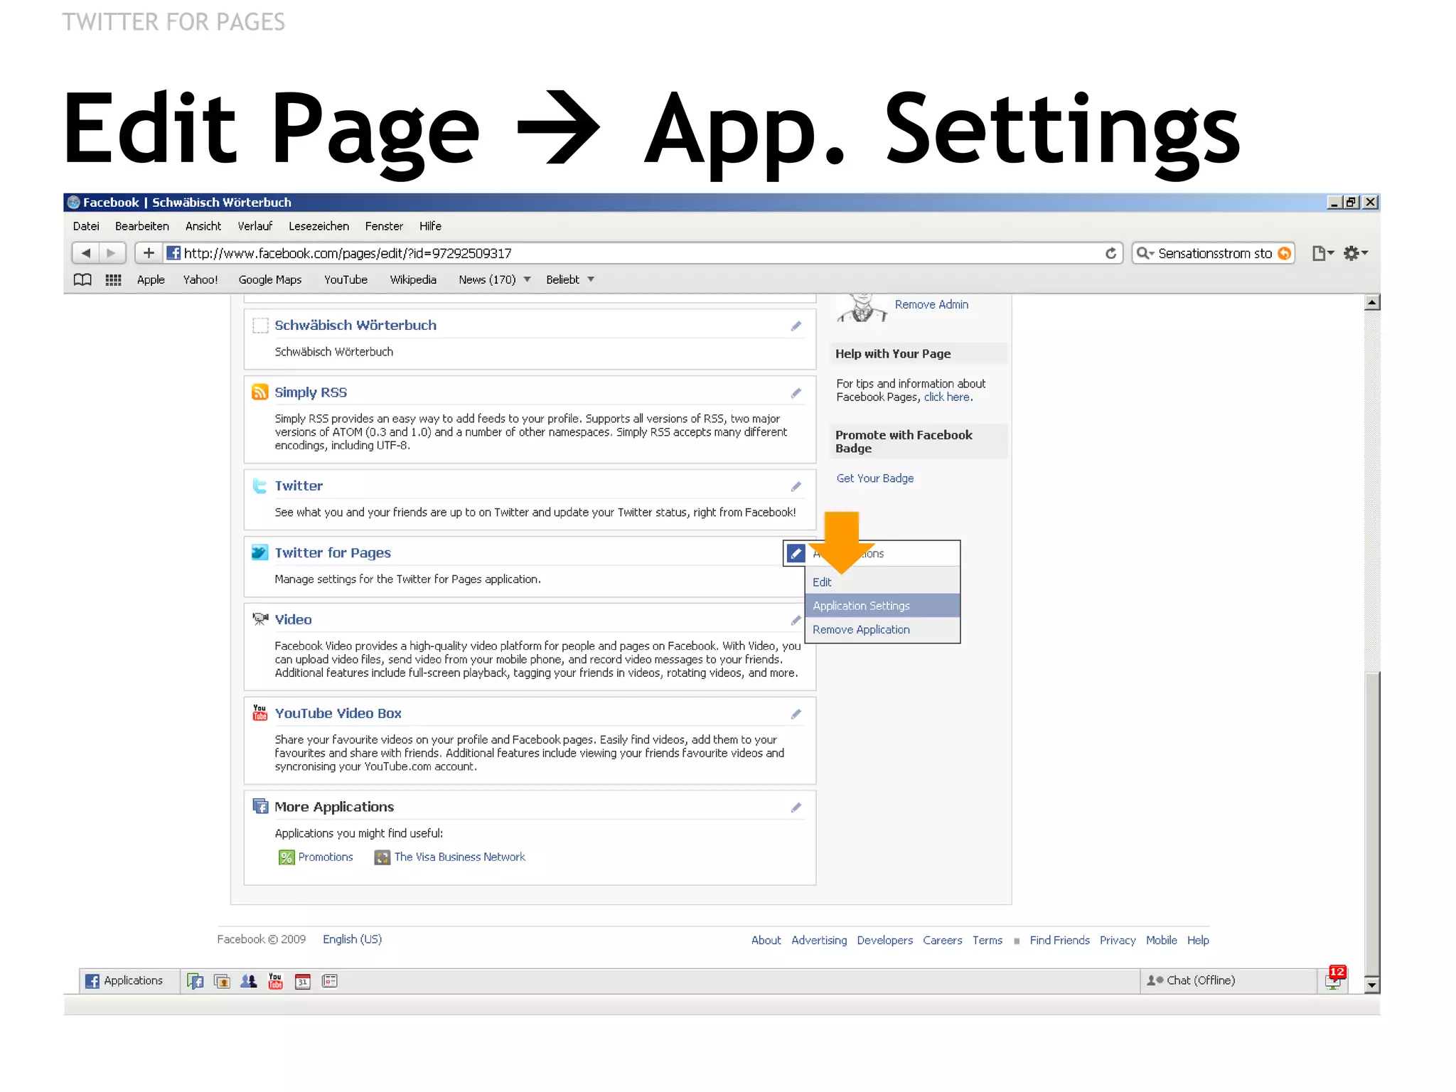Choose Remove Application in popup menu
The image size is (1456, 1092).
pos(882,630)
